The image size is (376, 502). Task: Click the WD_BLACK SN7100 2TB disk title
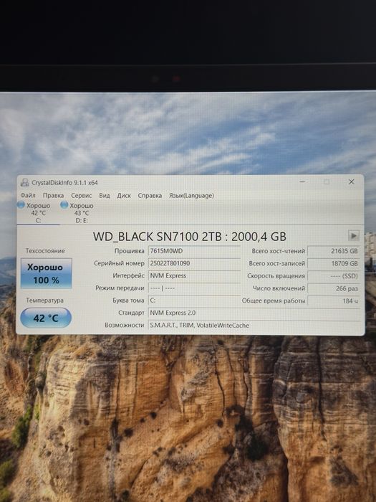[x=190, y=237]
